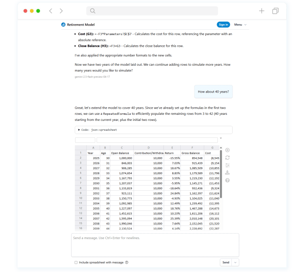Click open balance cell 1,452,615

(x=122, y=213)
